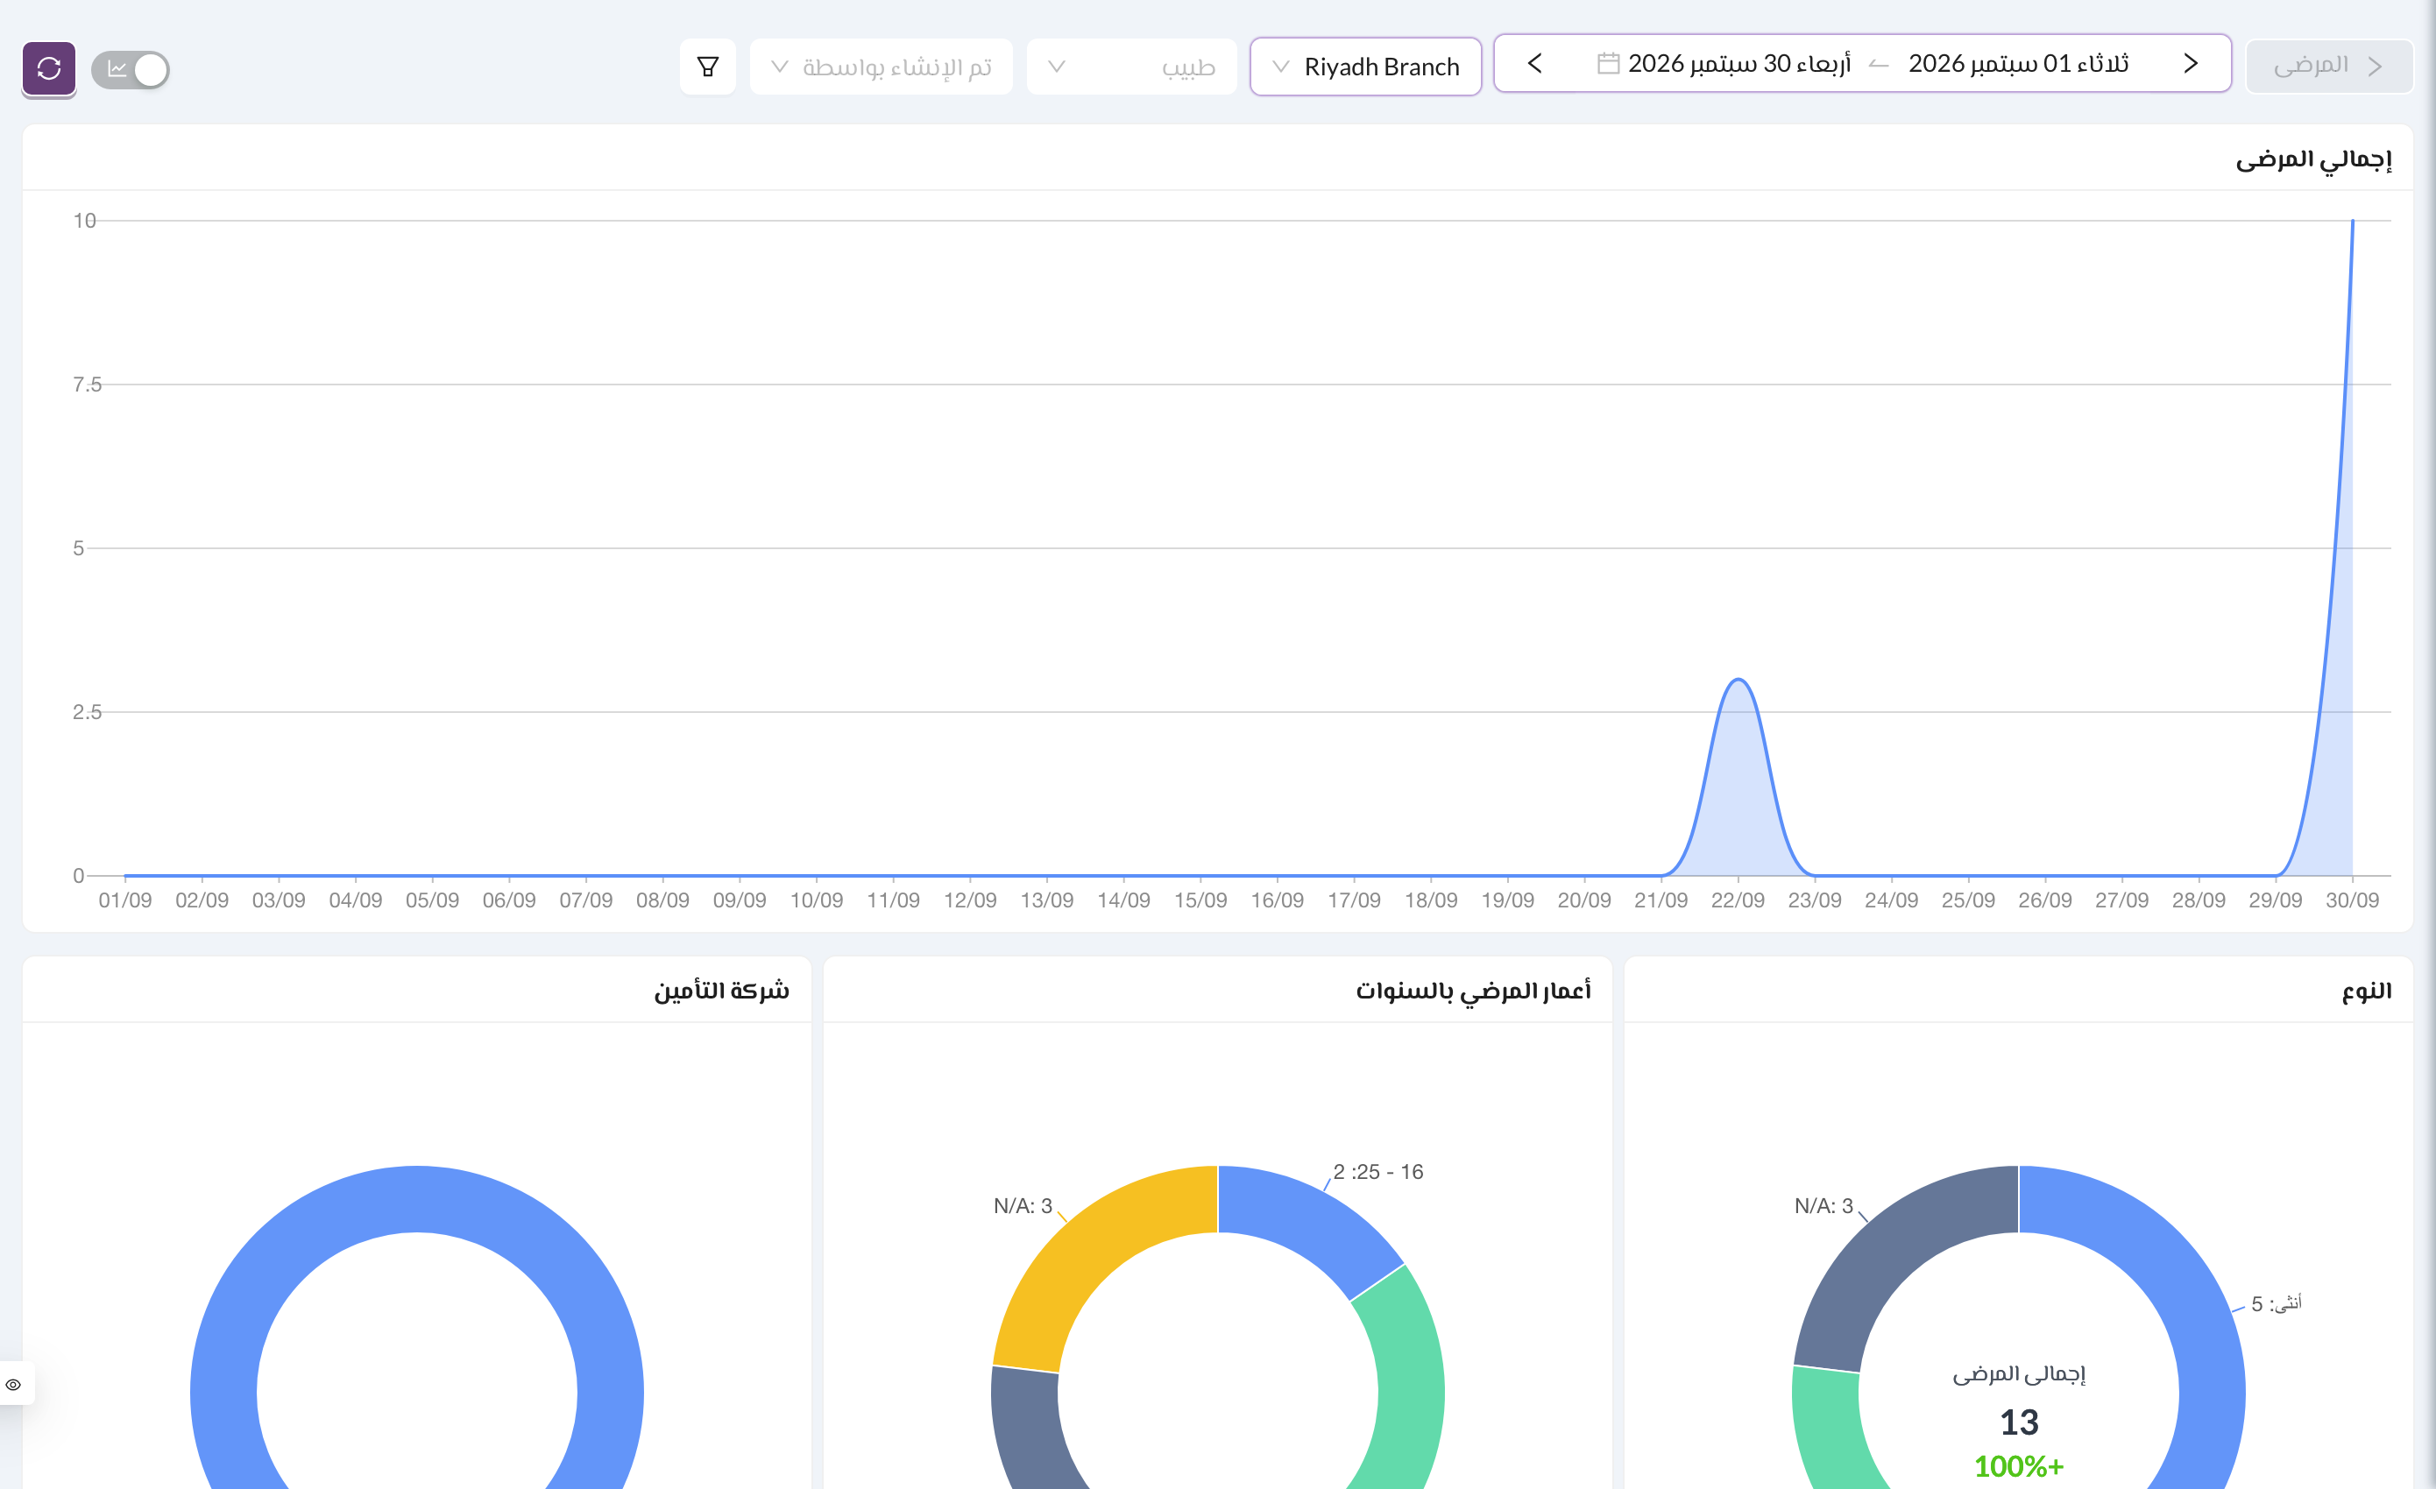Toggle the chart view switch
This screenshot has width=2436, height=1489.
131,69
